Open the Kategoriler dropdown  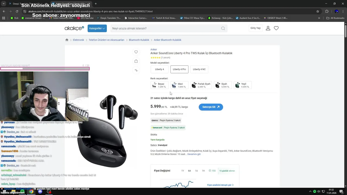tap(97, 28)
